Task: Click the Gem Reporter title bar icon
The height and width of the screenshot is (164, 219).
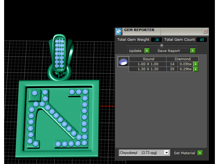Action: (118, 31)
